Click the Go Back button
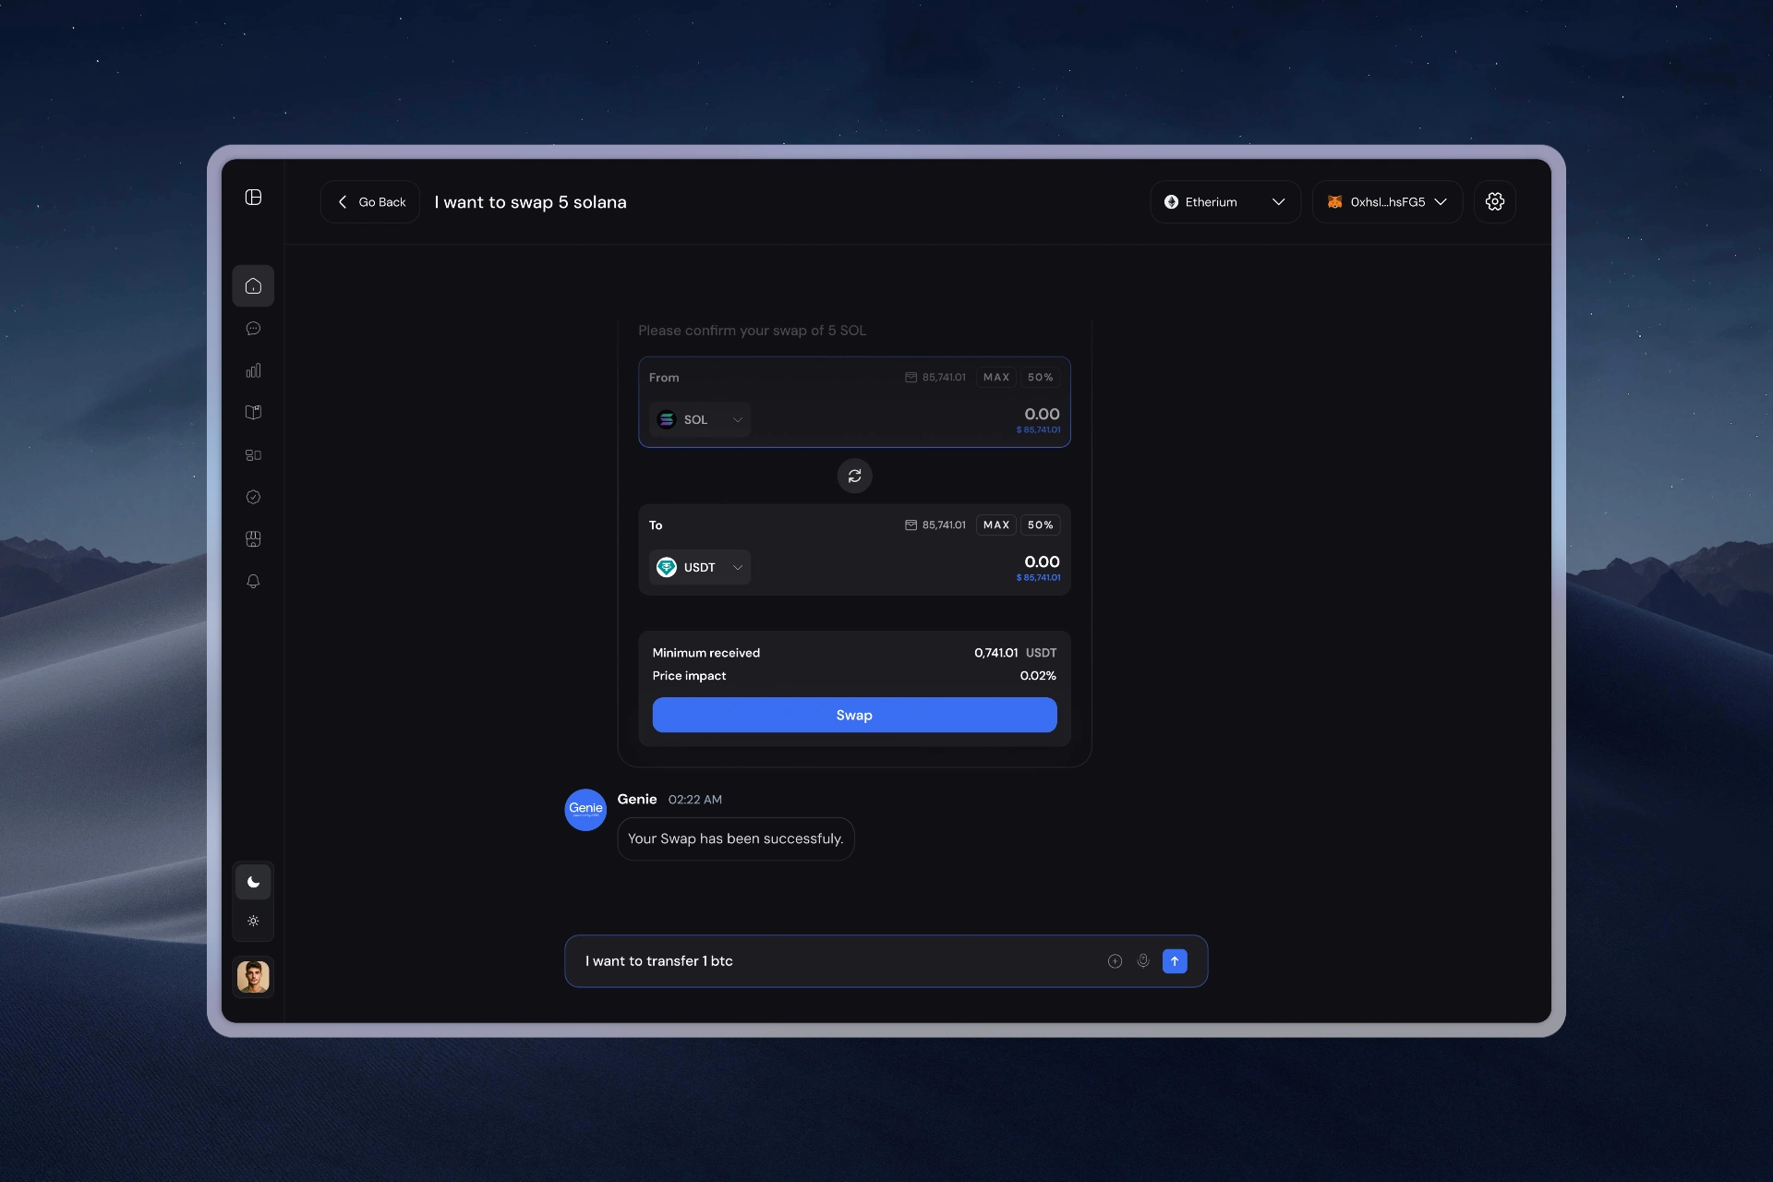This screenshot has height=1182, width=1773. pos(370,201)
